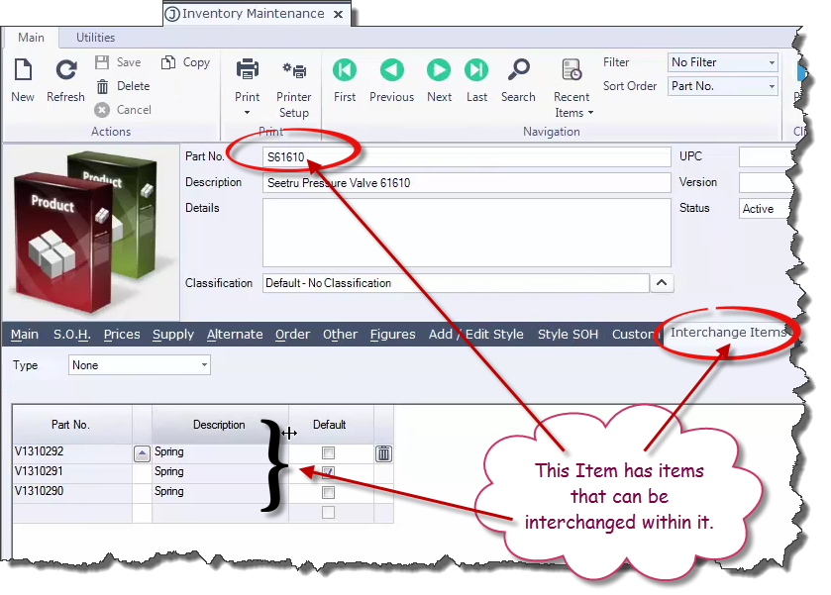This screenshot has height=595, width=831.
Task: Switch to the Interchange Items tab
Action: coord(730,334)
